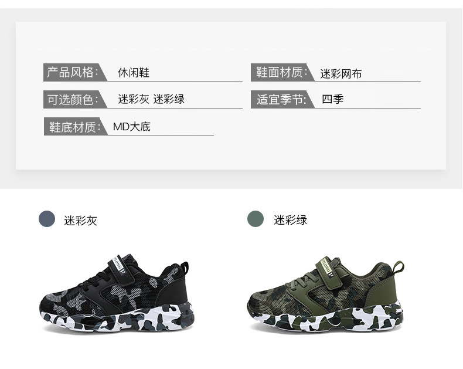
Task: Click the MD大底 sole material value
Action: (x=132, y=127)
